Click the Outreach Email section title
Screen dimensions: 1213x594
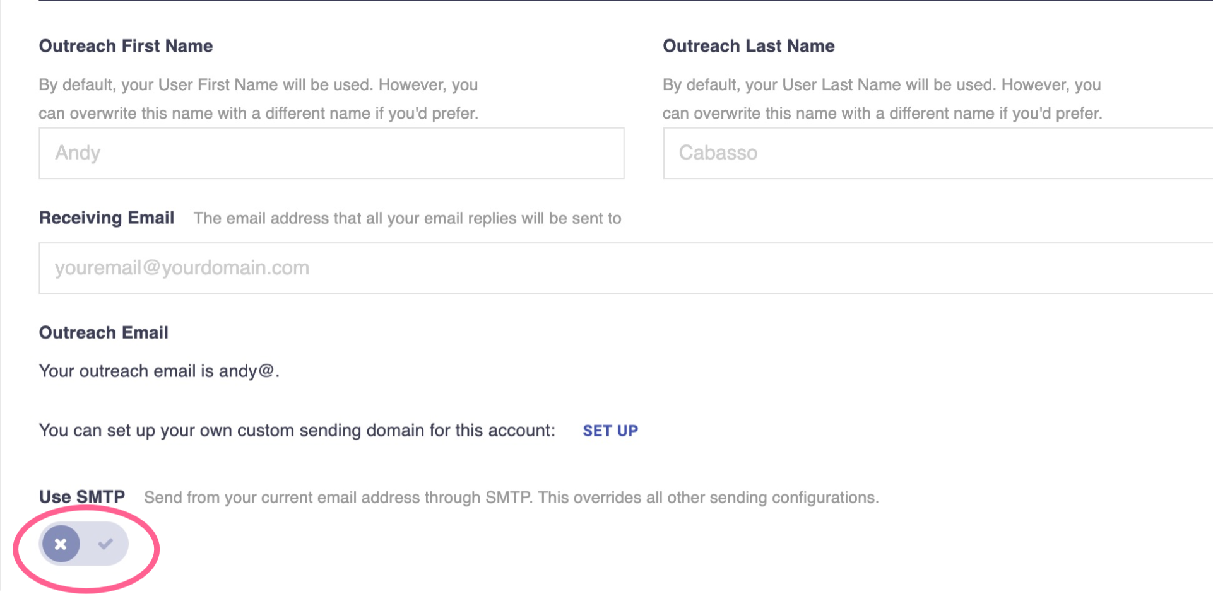(x=104, y=332)
